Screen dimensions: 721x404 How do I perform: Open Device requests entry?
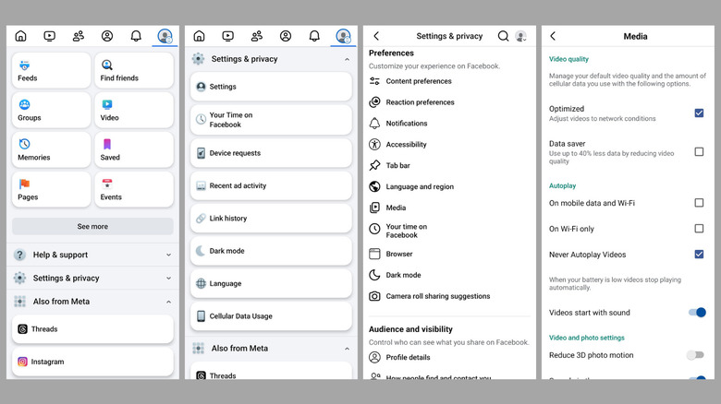[271, 153]
